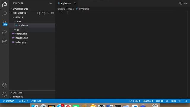Click New Folder icon in PHP_CRYPTO header
The height and width of the screenshot is (107, 190).
43,13
